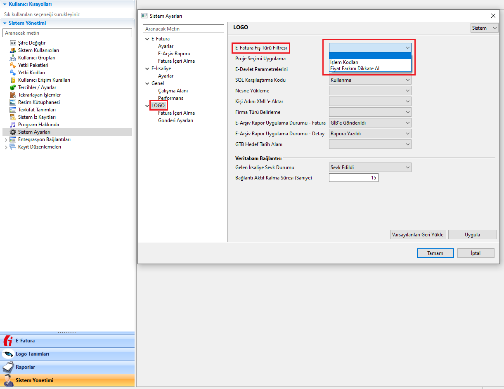This screenshot has width=504, height=389.
Task: Click the Sistem Ayarları gear icon
Action: [13, 132]
